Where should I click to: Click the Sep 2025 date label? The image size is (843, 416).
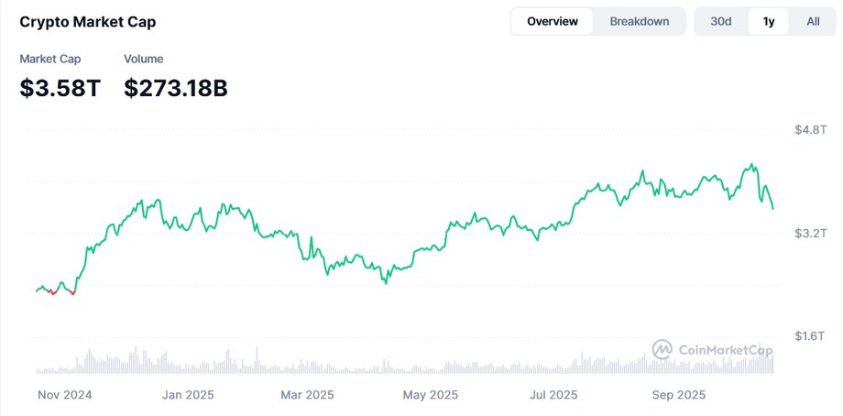[678, 395]
